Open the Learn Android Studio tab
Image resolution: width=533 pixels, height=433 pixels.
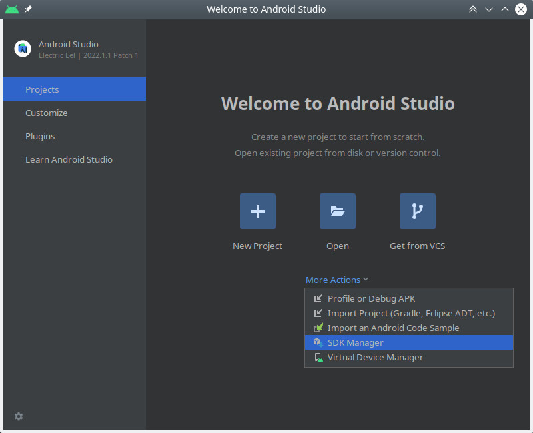(x=75, y=159)
